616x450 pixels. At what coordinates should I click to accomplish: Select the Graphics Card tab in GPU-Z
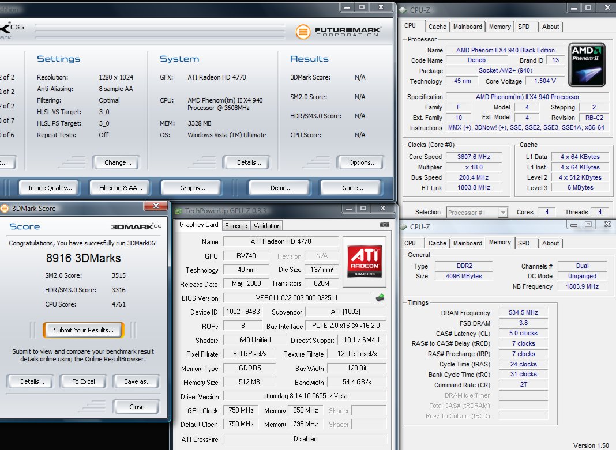tap(198, 225)
